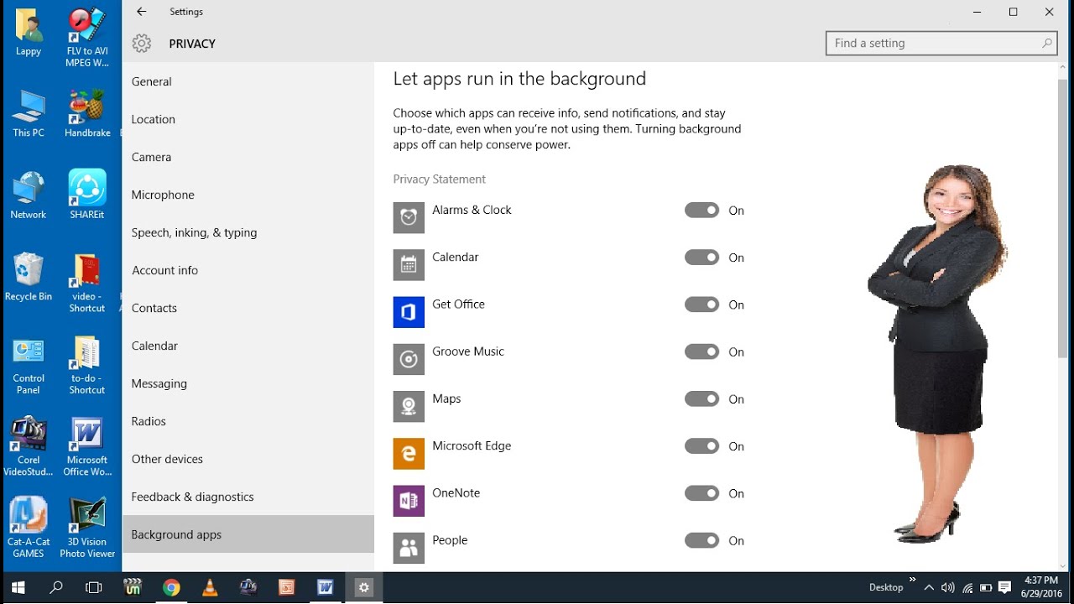The height and width of the screenshot is (604, 1074).
Task: Select the Recycle Bin desktop icon
Action: pyautogui.click(x=29, y=277)
